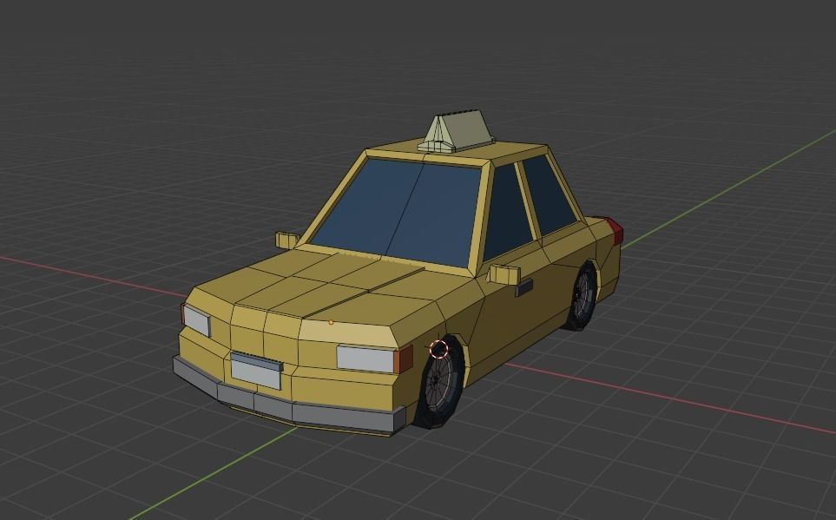Select the front wheel tire
The height and width of the screenshot is (520, 836).
pyautogui.click(x=440, y=383)
